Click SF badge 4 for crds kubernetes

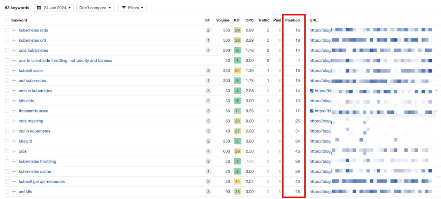(208, 50)
